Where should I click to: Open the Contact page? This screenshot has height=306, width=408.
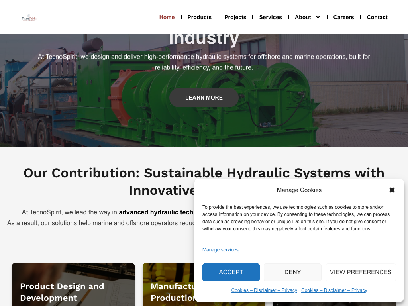377,17
